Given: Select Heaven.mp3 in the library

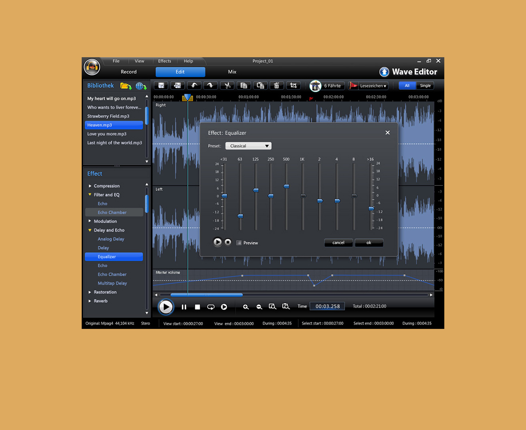Looking at the screenshot, I should 114,125.
